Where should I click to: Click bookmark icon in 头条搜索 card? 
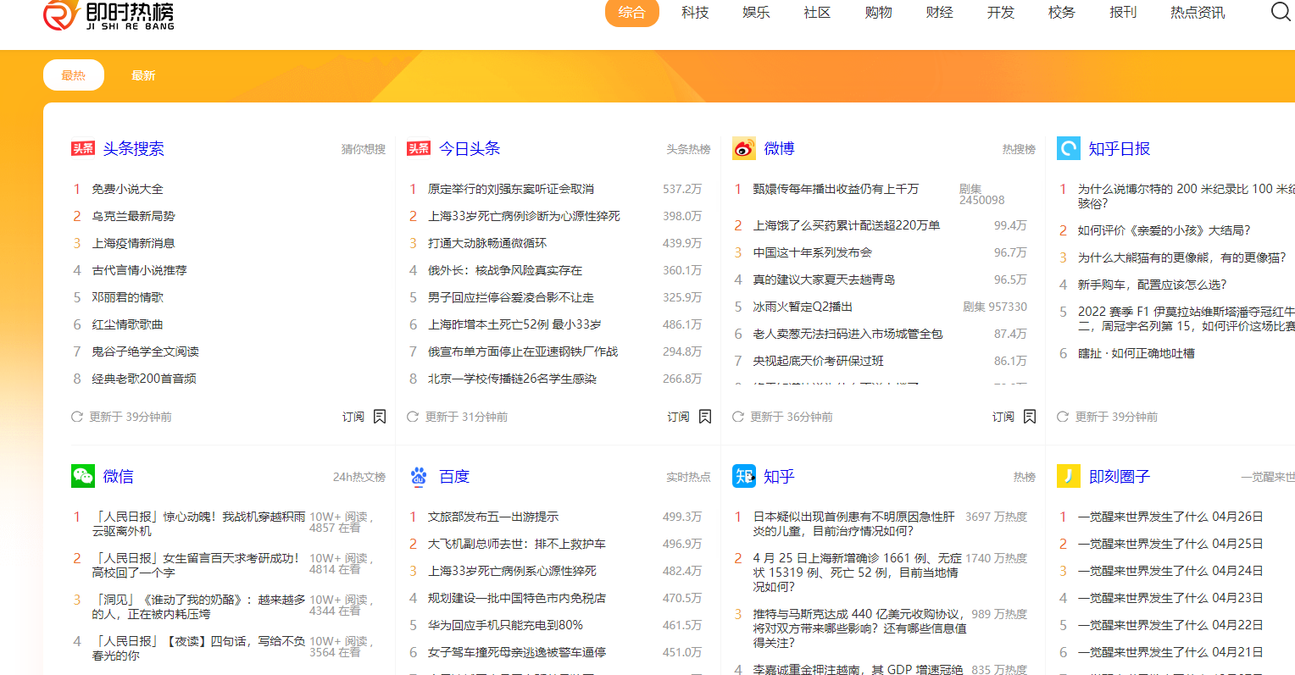(x=380, y=417)
